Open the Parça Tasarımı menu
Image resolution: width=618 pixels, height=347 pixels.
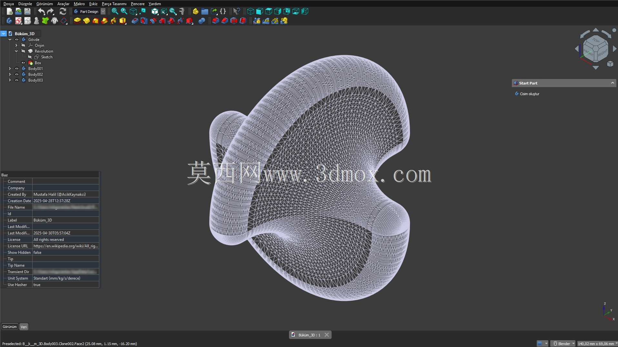pyautogui.click(x=114, y=4)
